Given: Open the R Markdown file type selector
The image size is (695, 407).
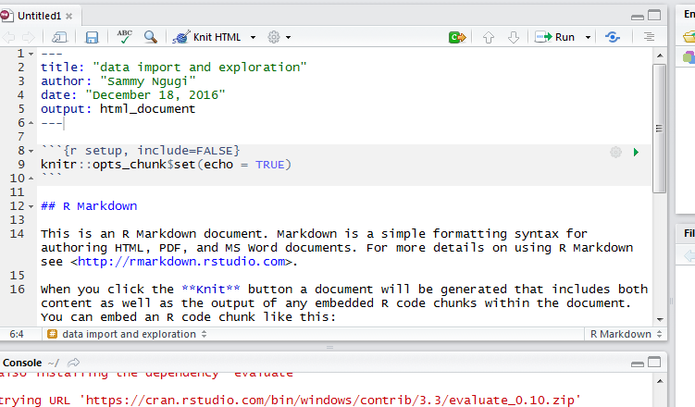Looking at the screenshot, I should (626, 334).
